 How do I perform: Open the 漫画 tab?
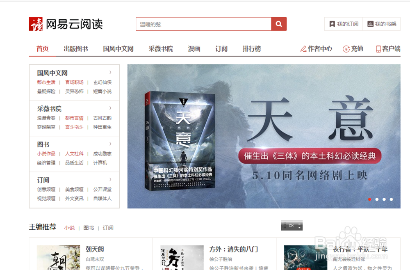pyautogui.click(x=194, y=49)
